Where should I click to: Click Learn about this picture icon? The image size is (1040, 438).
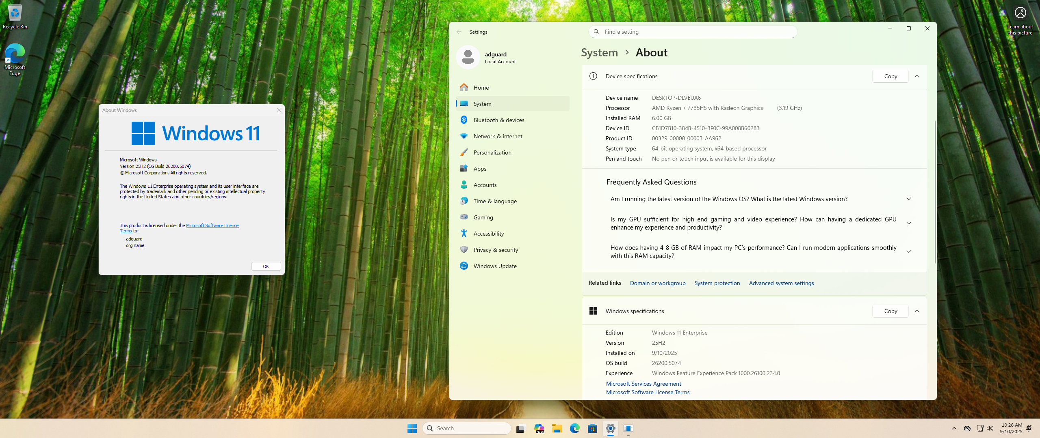point(1020,20)
